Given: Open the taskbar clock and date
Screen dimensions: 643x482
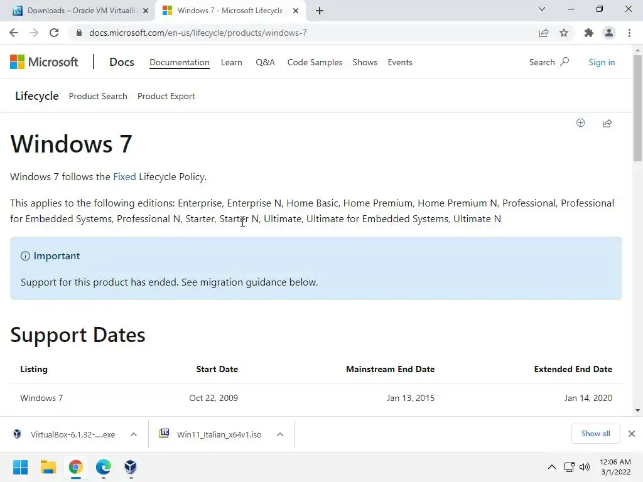Looking at the screenshot, I should coord(615,467).
